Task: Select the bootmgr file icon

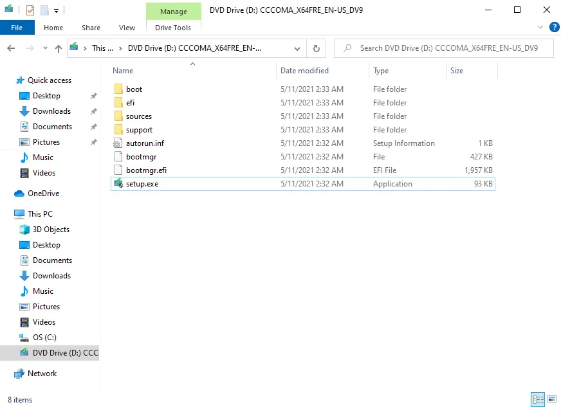Action: pyautogui.click(x=118, y=157)
